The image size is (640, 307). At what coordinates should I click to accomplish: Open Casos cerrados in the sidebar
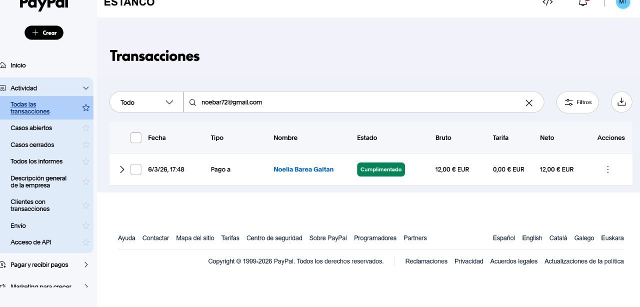pyautogui.click(x=32, y=145)
